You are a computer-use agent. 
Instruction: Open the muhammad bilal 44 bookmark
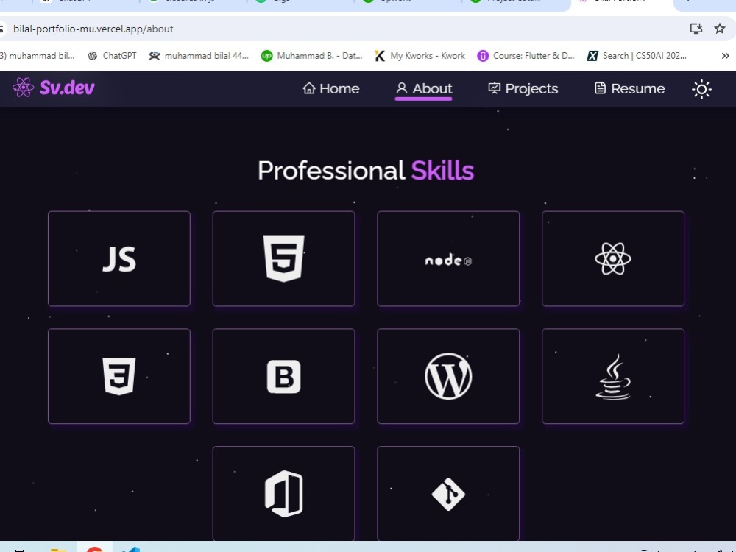pyautogui.click(x=199, y=56)
